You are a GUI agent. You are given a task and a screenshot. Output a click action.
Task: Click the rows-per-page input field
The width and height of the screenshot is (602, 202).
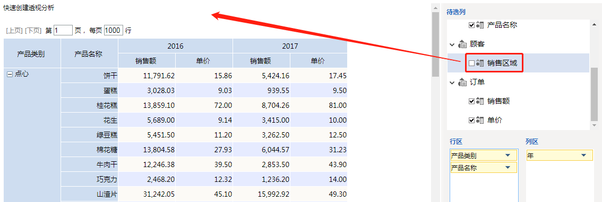[113, 30]
